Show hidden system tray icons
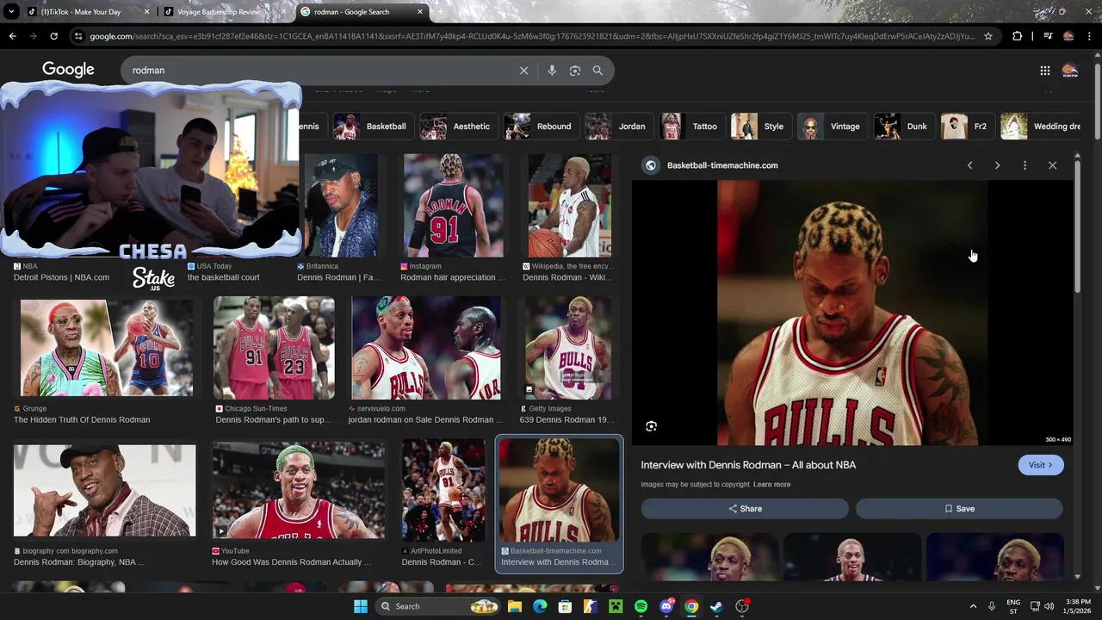The image size is (1102, 620). pyautogui.click(x=973, y=606)
